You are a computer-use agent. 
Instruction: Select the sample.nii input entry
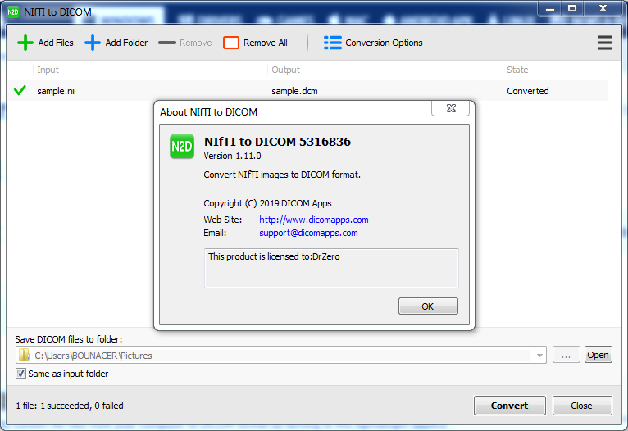pos(57,91)
